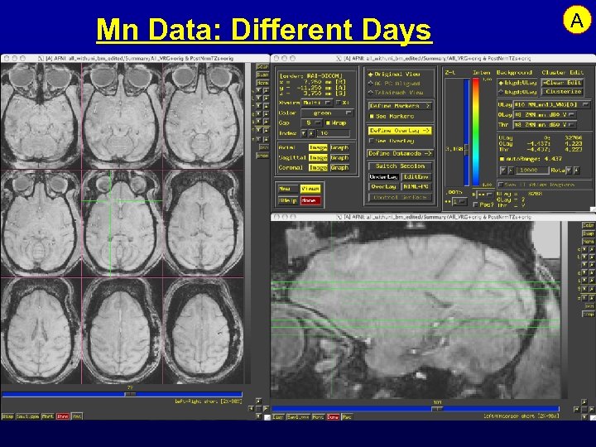Click Disp button in axial viewer
Image resolution: width=596 pixels, height=447 pixels.
(7, 416)
